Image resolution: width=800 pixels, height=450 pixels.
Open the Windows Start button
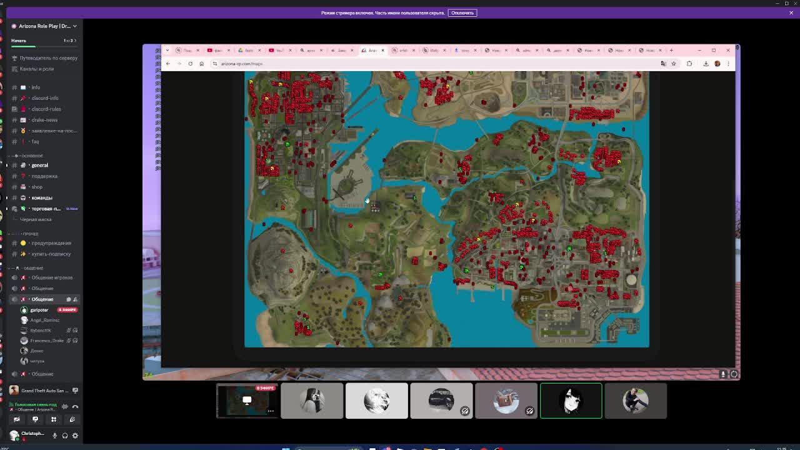coord(286,448)
